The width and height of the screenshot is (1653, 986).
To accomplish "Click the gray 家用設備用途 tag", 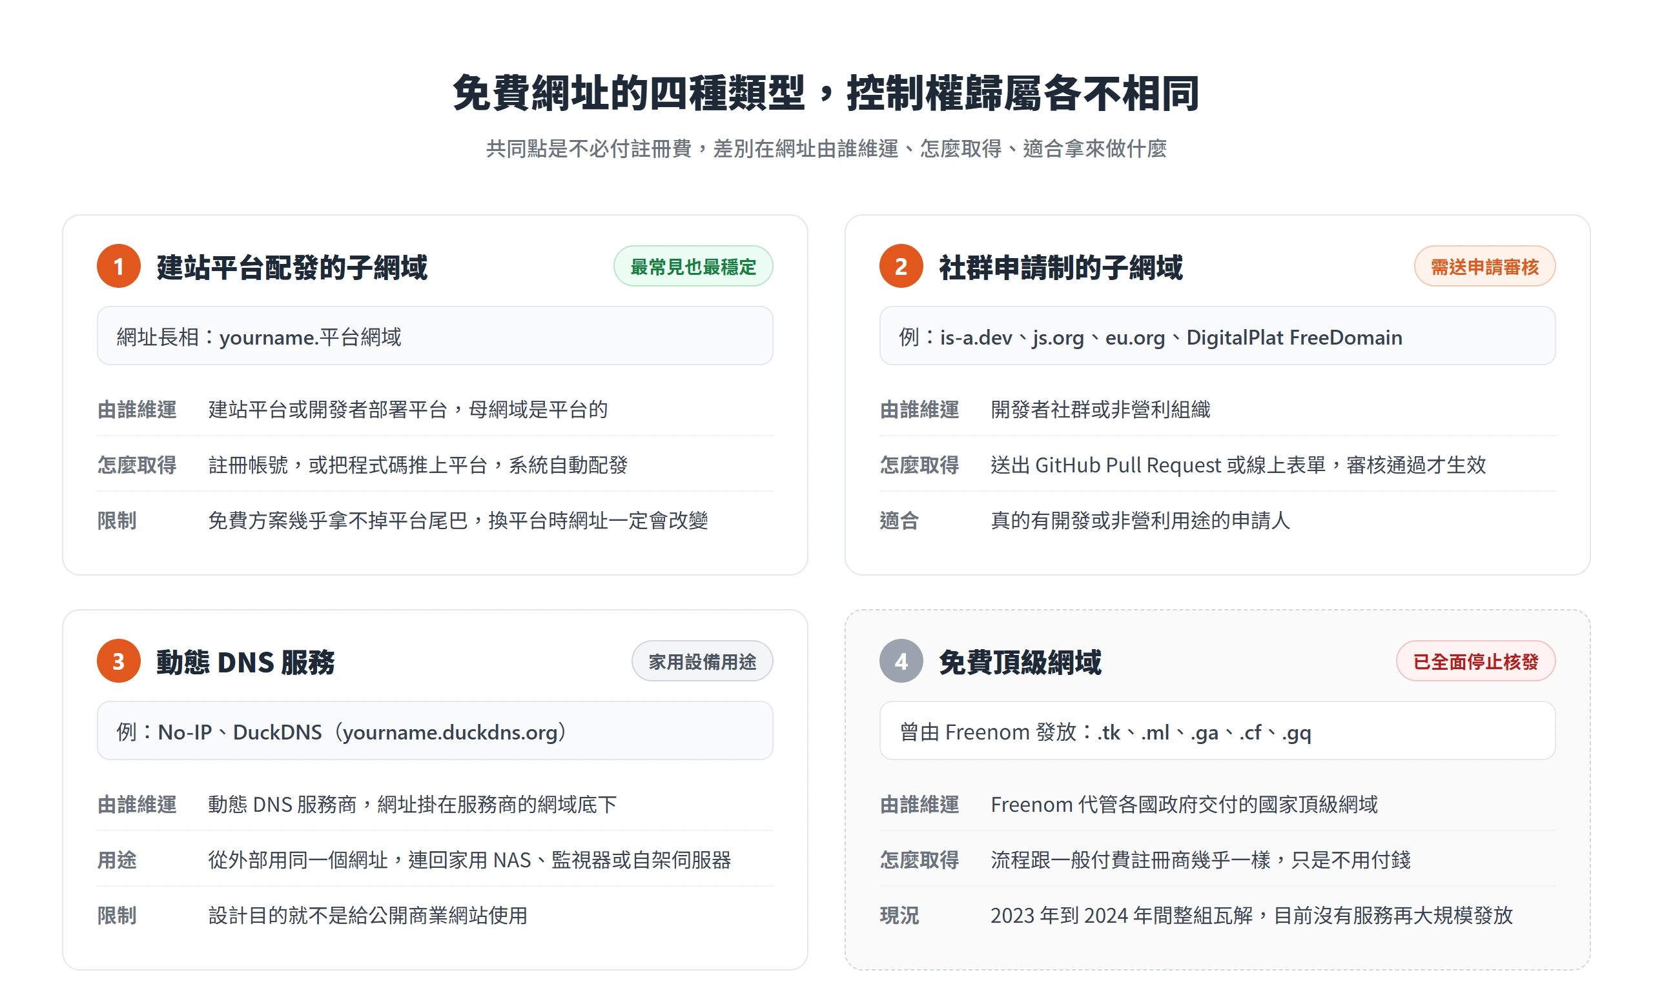I will pyautogui.click(x=702, y=661).
